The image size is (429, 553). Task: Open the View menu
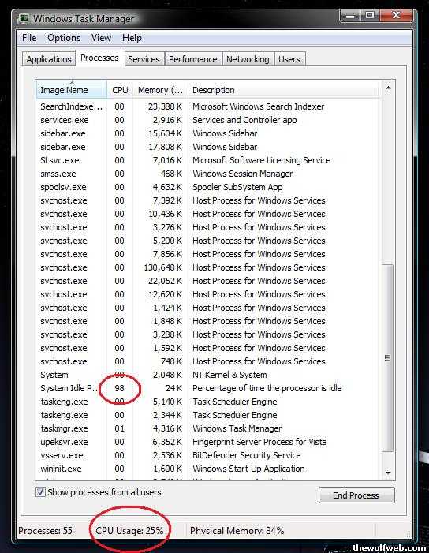101,38
